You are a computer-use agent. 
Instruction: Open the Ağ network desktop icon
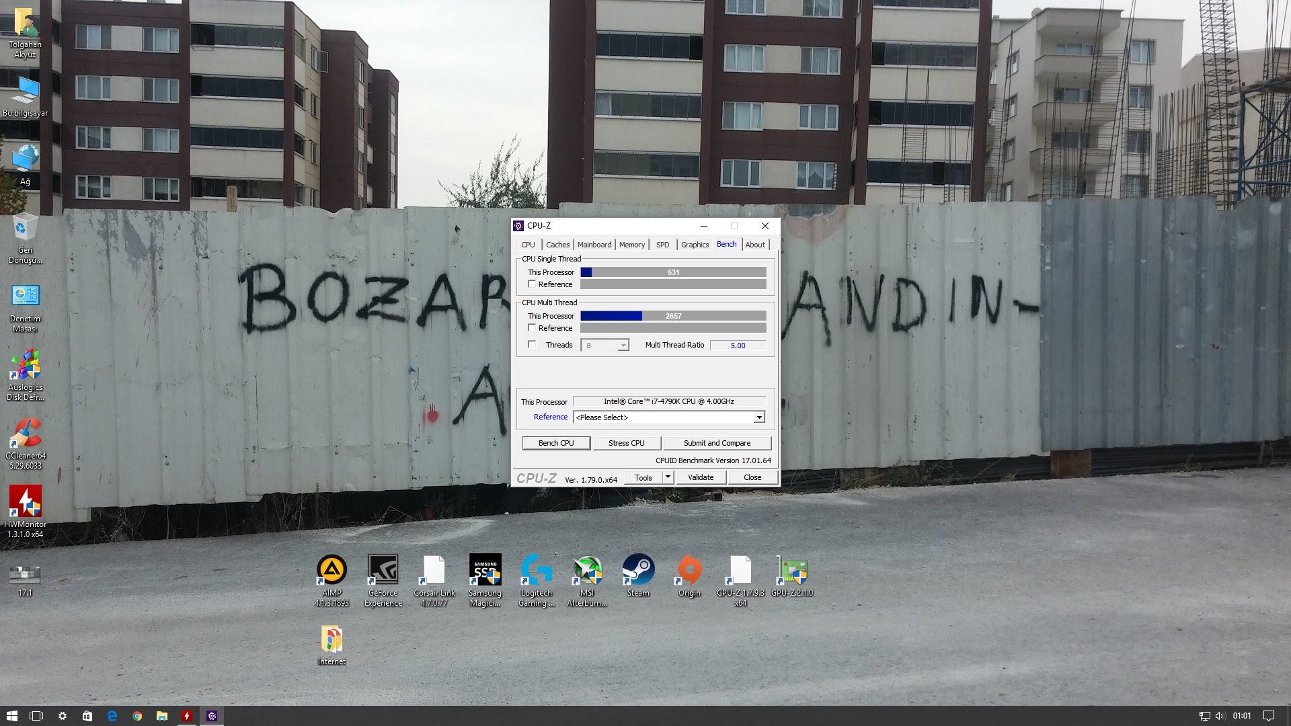pyautogui.click(x=25, y=165)
